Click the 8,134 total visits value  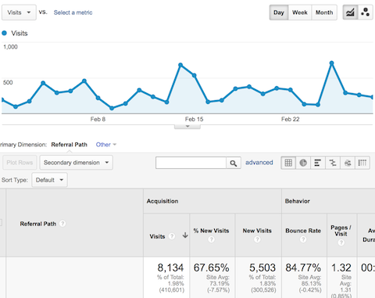170,267
